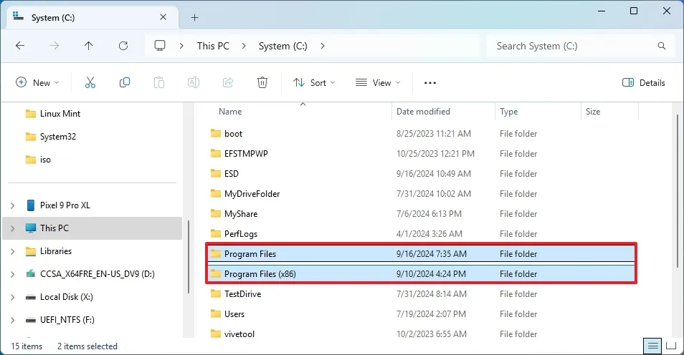Click the Libraries folder icon in sidebar
The width and height of the screenshot is (684, 355).
pos(31,251)
